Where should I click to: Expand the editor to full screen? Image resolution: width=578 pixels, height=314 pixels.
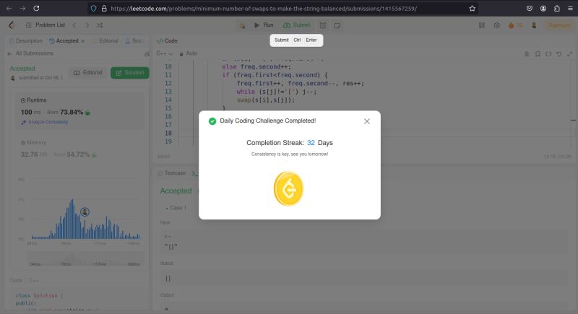tap(569, 54)
